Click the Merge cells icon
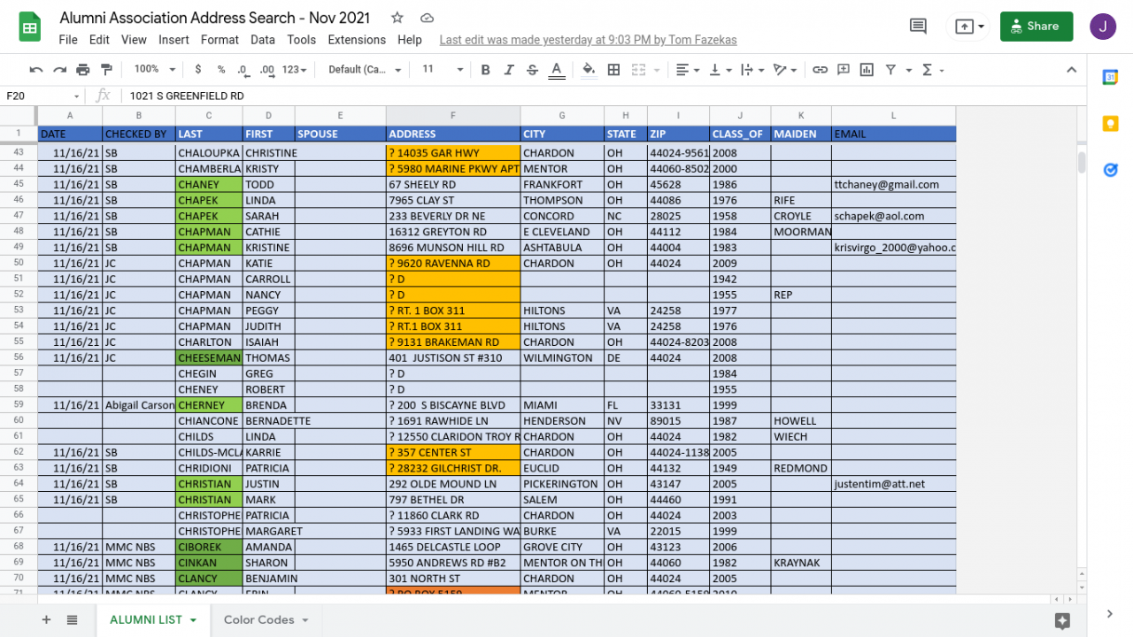The width and height of the screenshot is (1133, 637). (638, 70)
